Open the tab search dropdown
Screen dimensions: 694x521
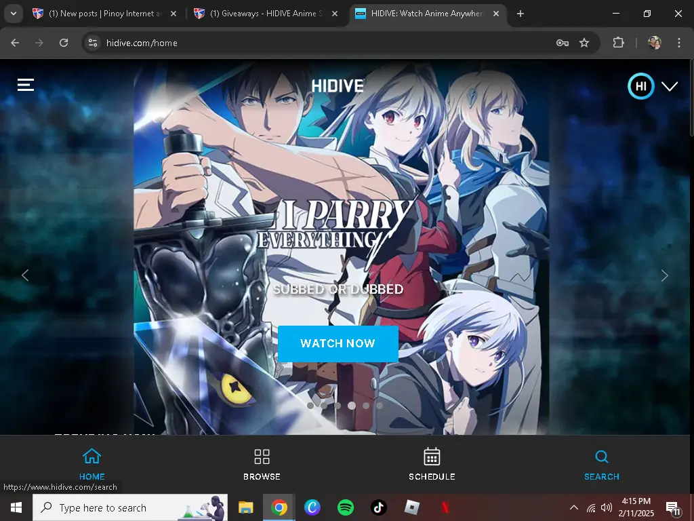[14, 14]
